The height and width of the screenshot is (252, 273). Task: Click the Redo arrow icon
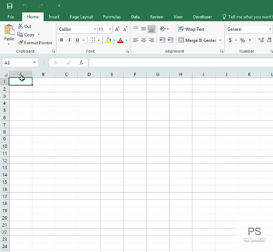click(40, 6)
